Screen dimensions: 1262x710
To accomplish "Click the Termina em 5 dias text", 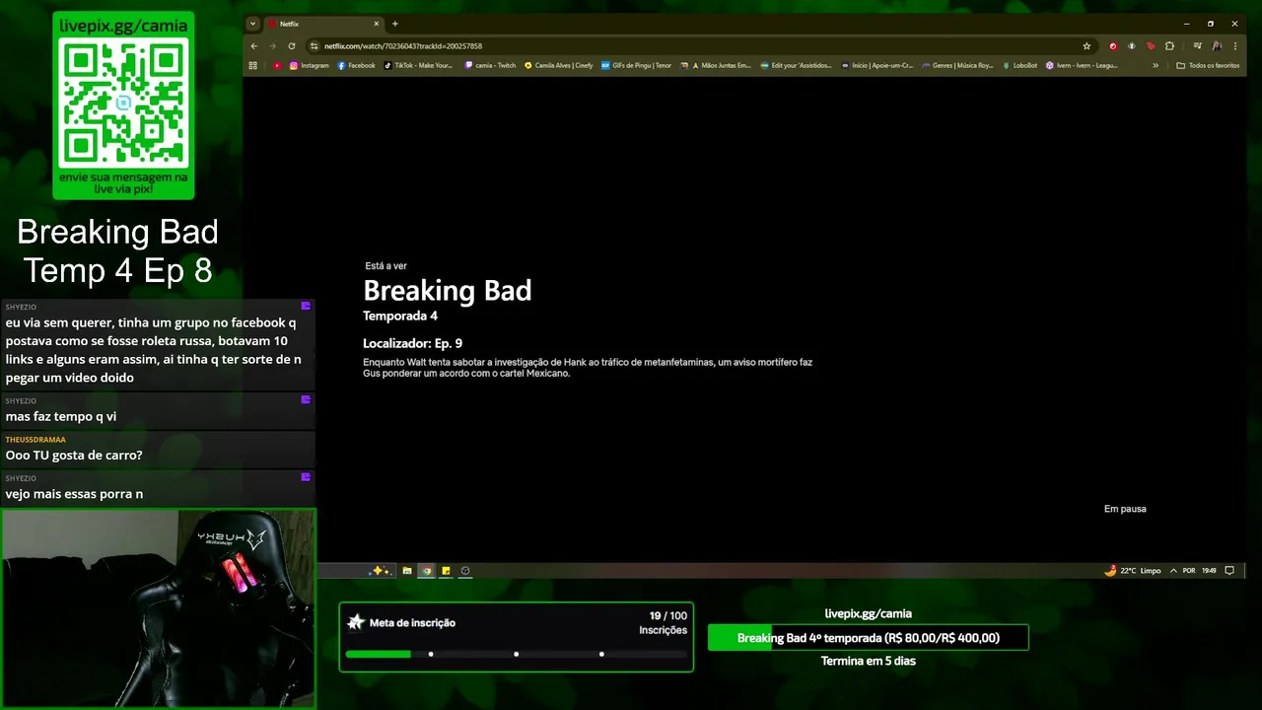I will (x=868, y=661).
